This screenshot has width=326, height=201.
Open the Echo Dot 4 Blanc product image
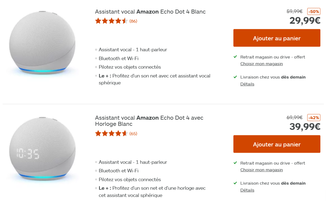point(43,45)
